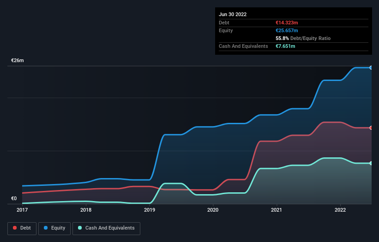Image resolution: width=379 pixels, height=242 pixels.
Task: Click the 2017 x-axis label
Action: click(x=22, y=210)
